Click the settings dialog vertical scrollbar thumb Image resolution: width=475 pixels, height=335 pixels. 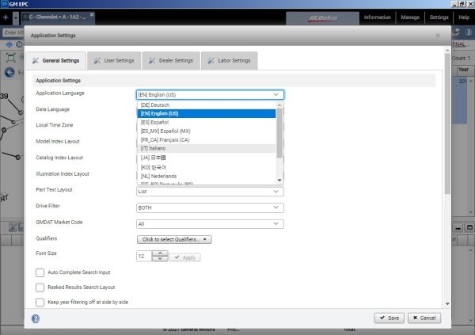point(447,124)
